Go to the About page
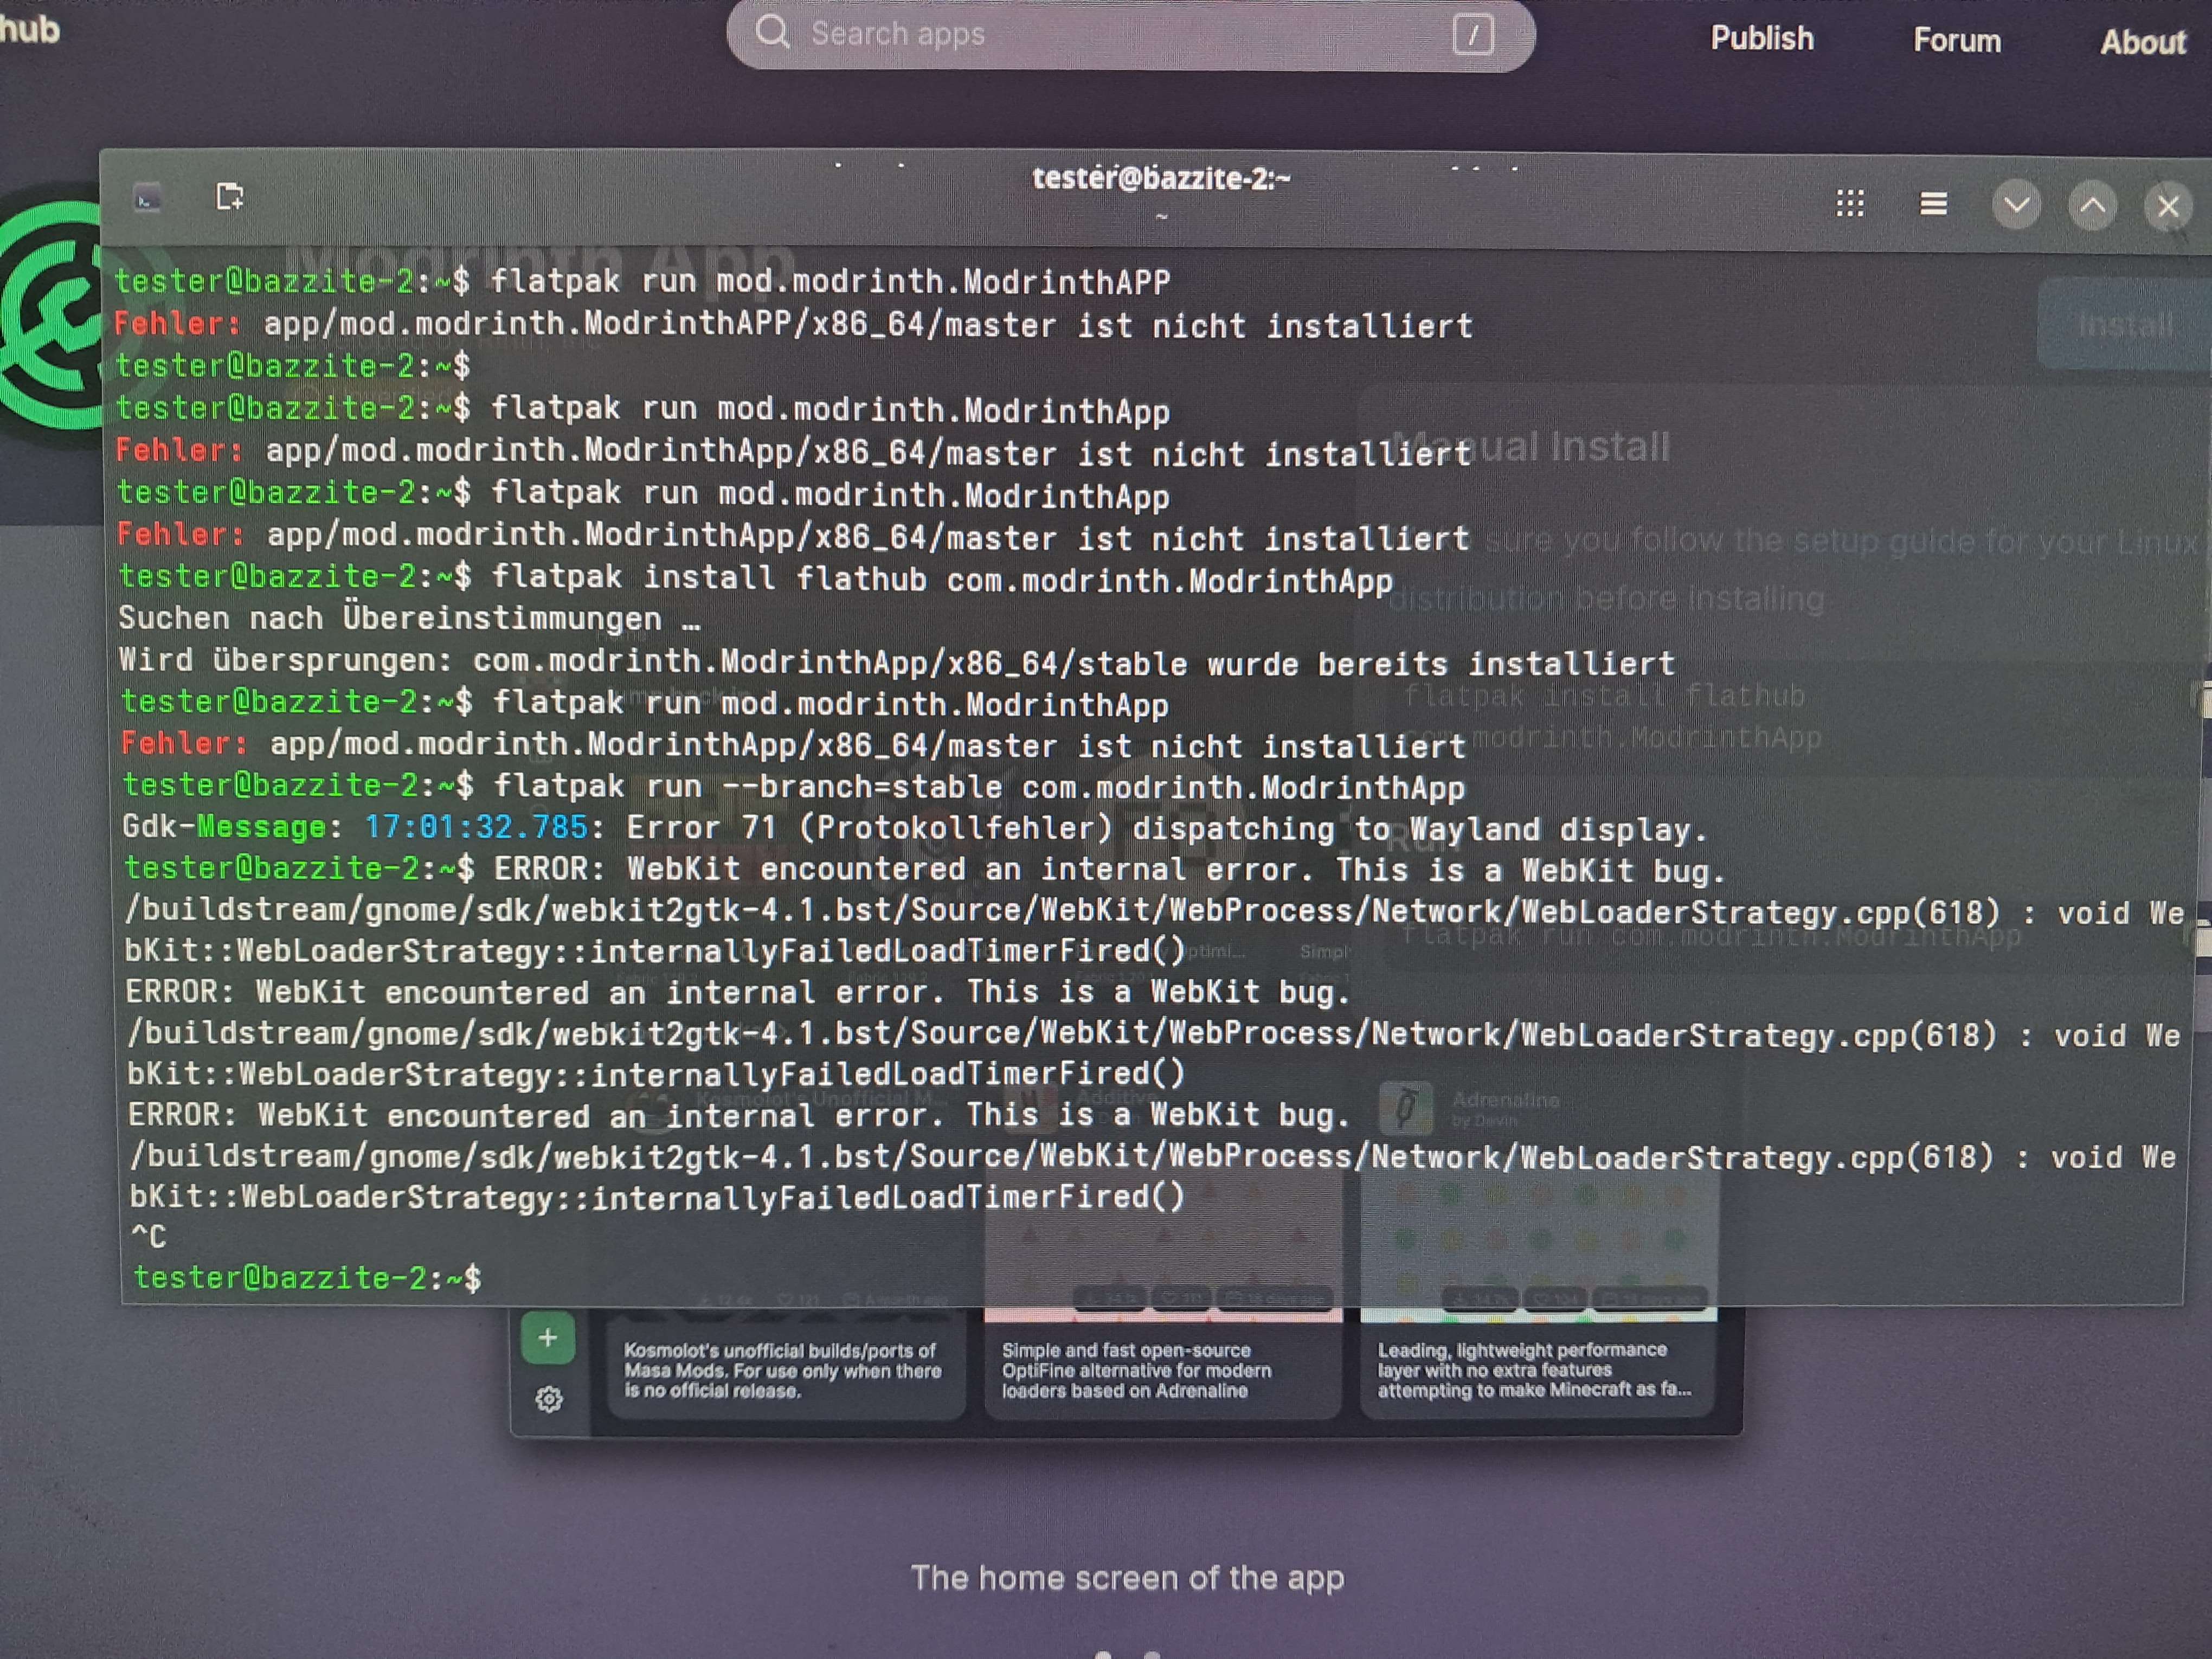The image size is (2212, 1659). tap(2142, 43)
